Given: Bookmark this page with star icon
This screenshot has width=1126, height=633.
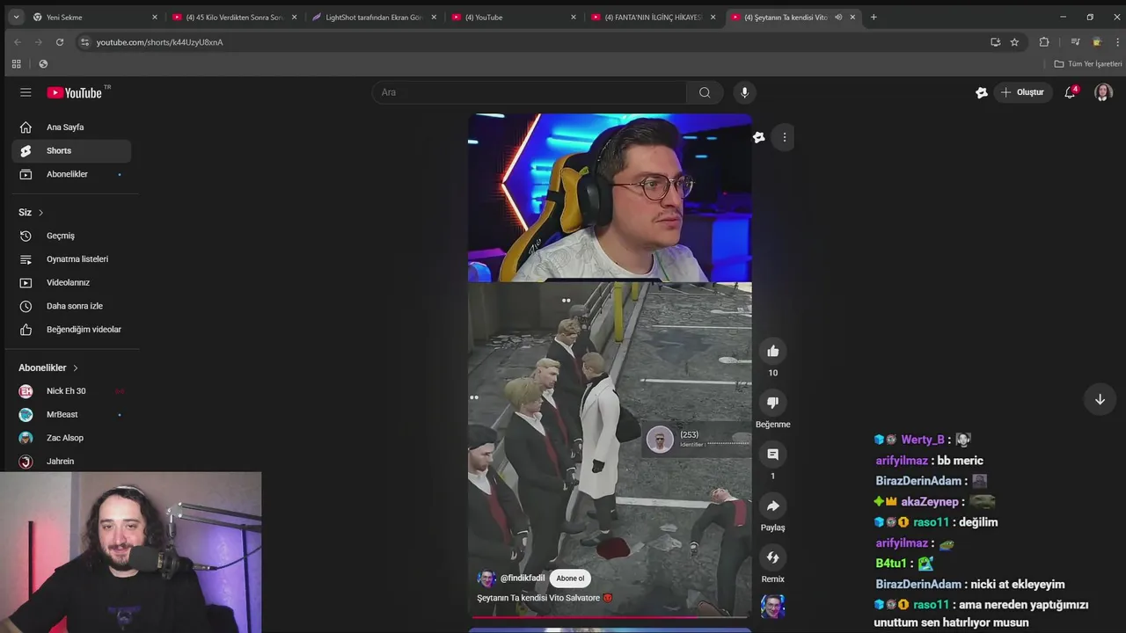Looking at the screenshot, I should [1014, 42].
